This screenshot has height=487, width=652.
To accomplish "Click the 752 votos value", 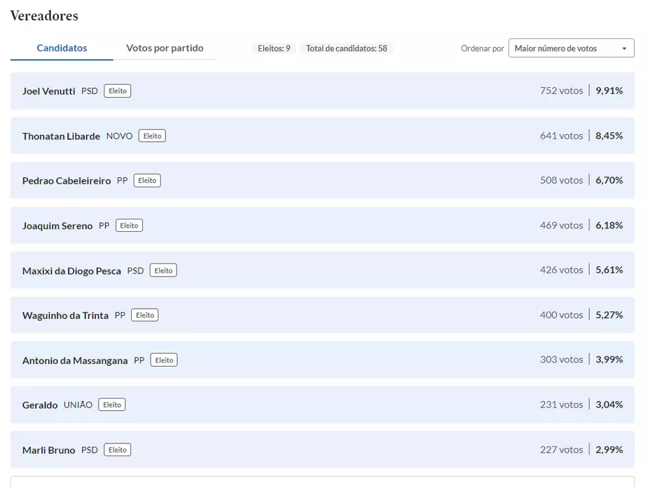I will (x=561, y=90).
